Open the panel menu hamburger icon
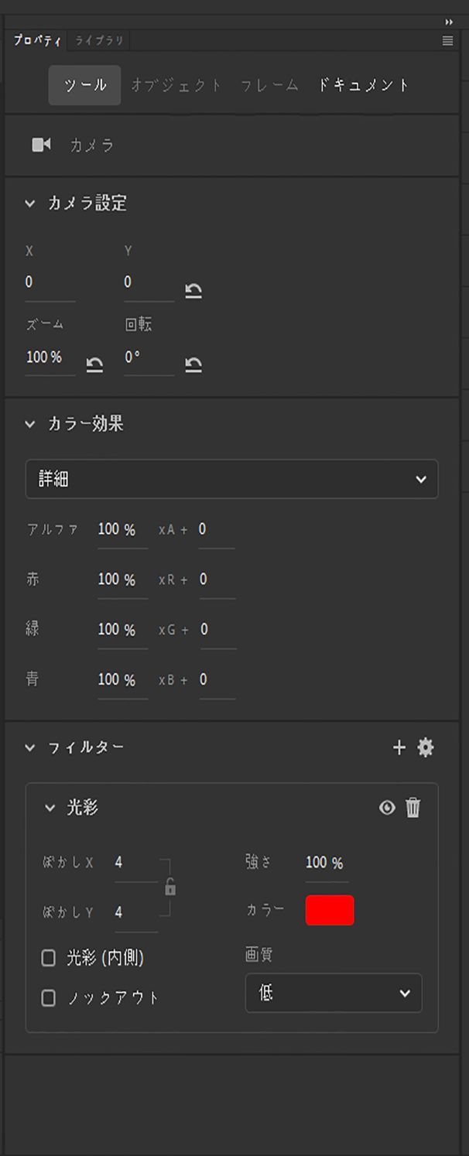This screenshot has height=1156, width=469. tap(447, 41)
